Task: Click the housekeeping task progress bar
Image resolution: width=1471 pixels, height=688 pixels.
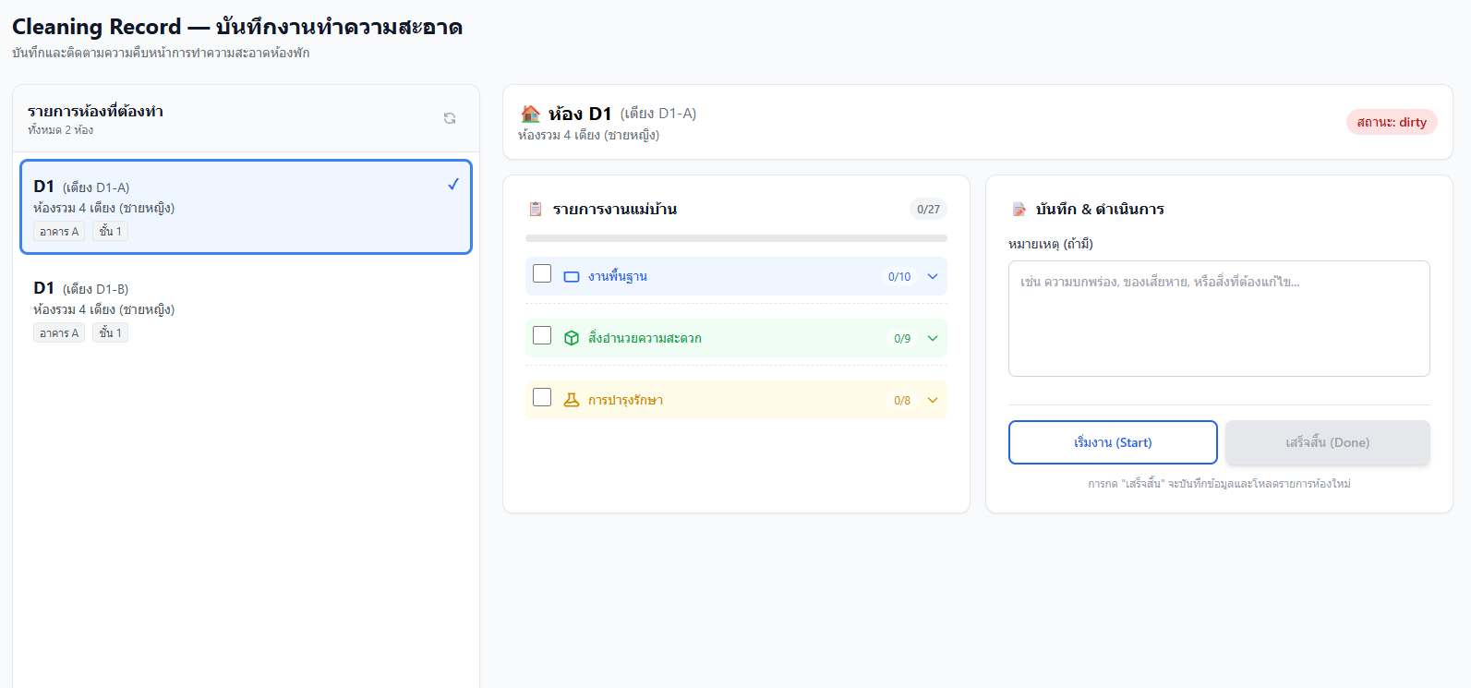Action: pos(736,238)
